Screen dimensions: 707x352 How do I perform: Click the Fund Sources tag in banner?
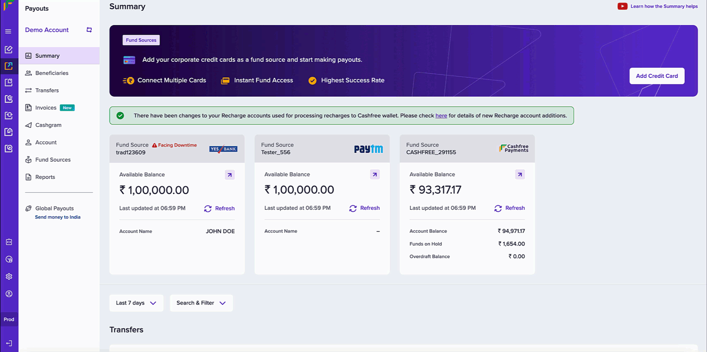click(x=141, y=40)
